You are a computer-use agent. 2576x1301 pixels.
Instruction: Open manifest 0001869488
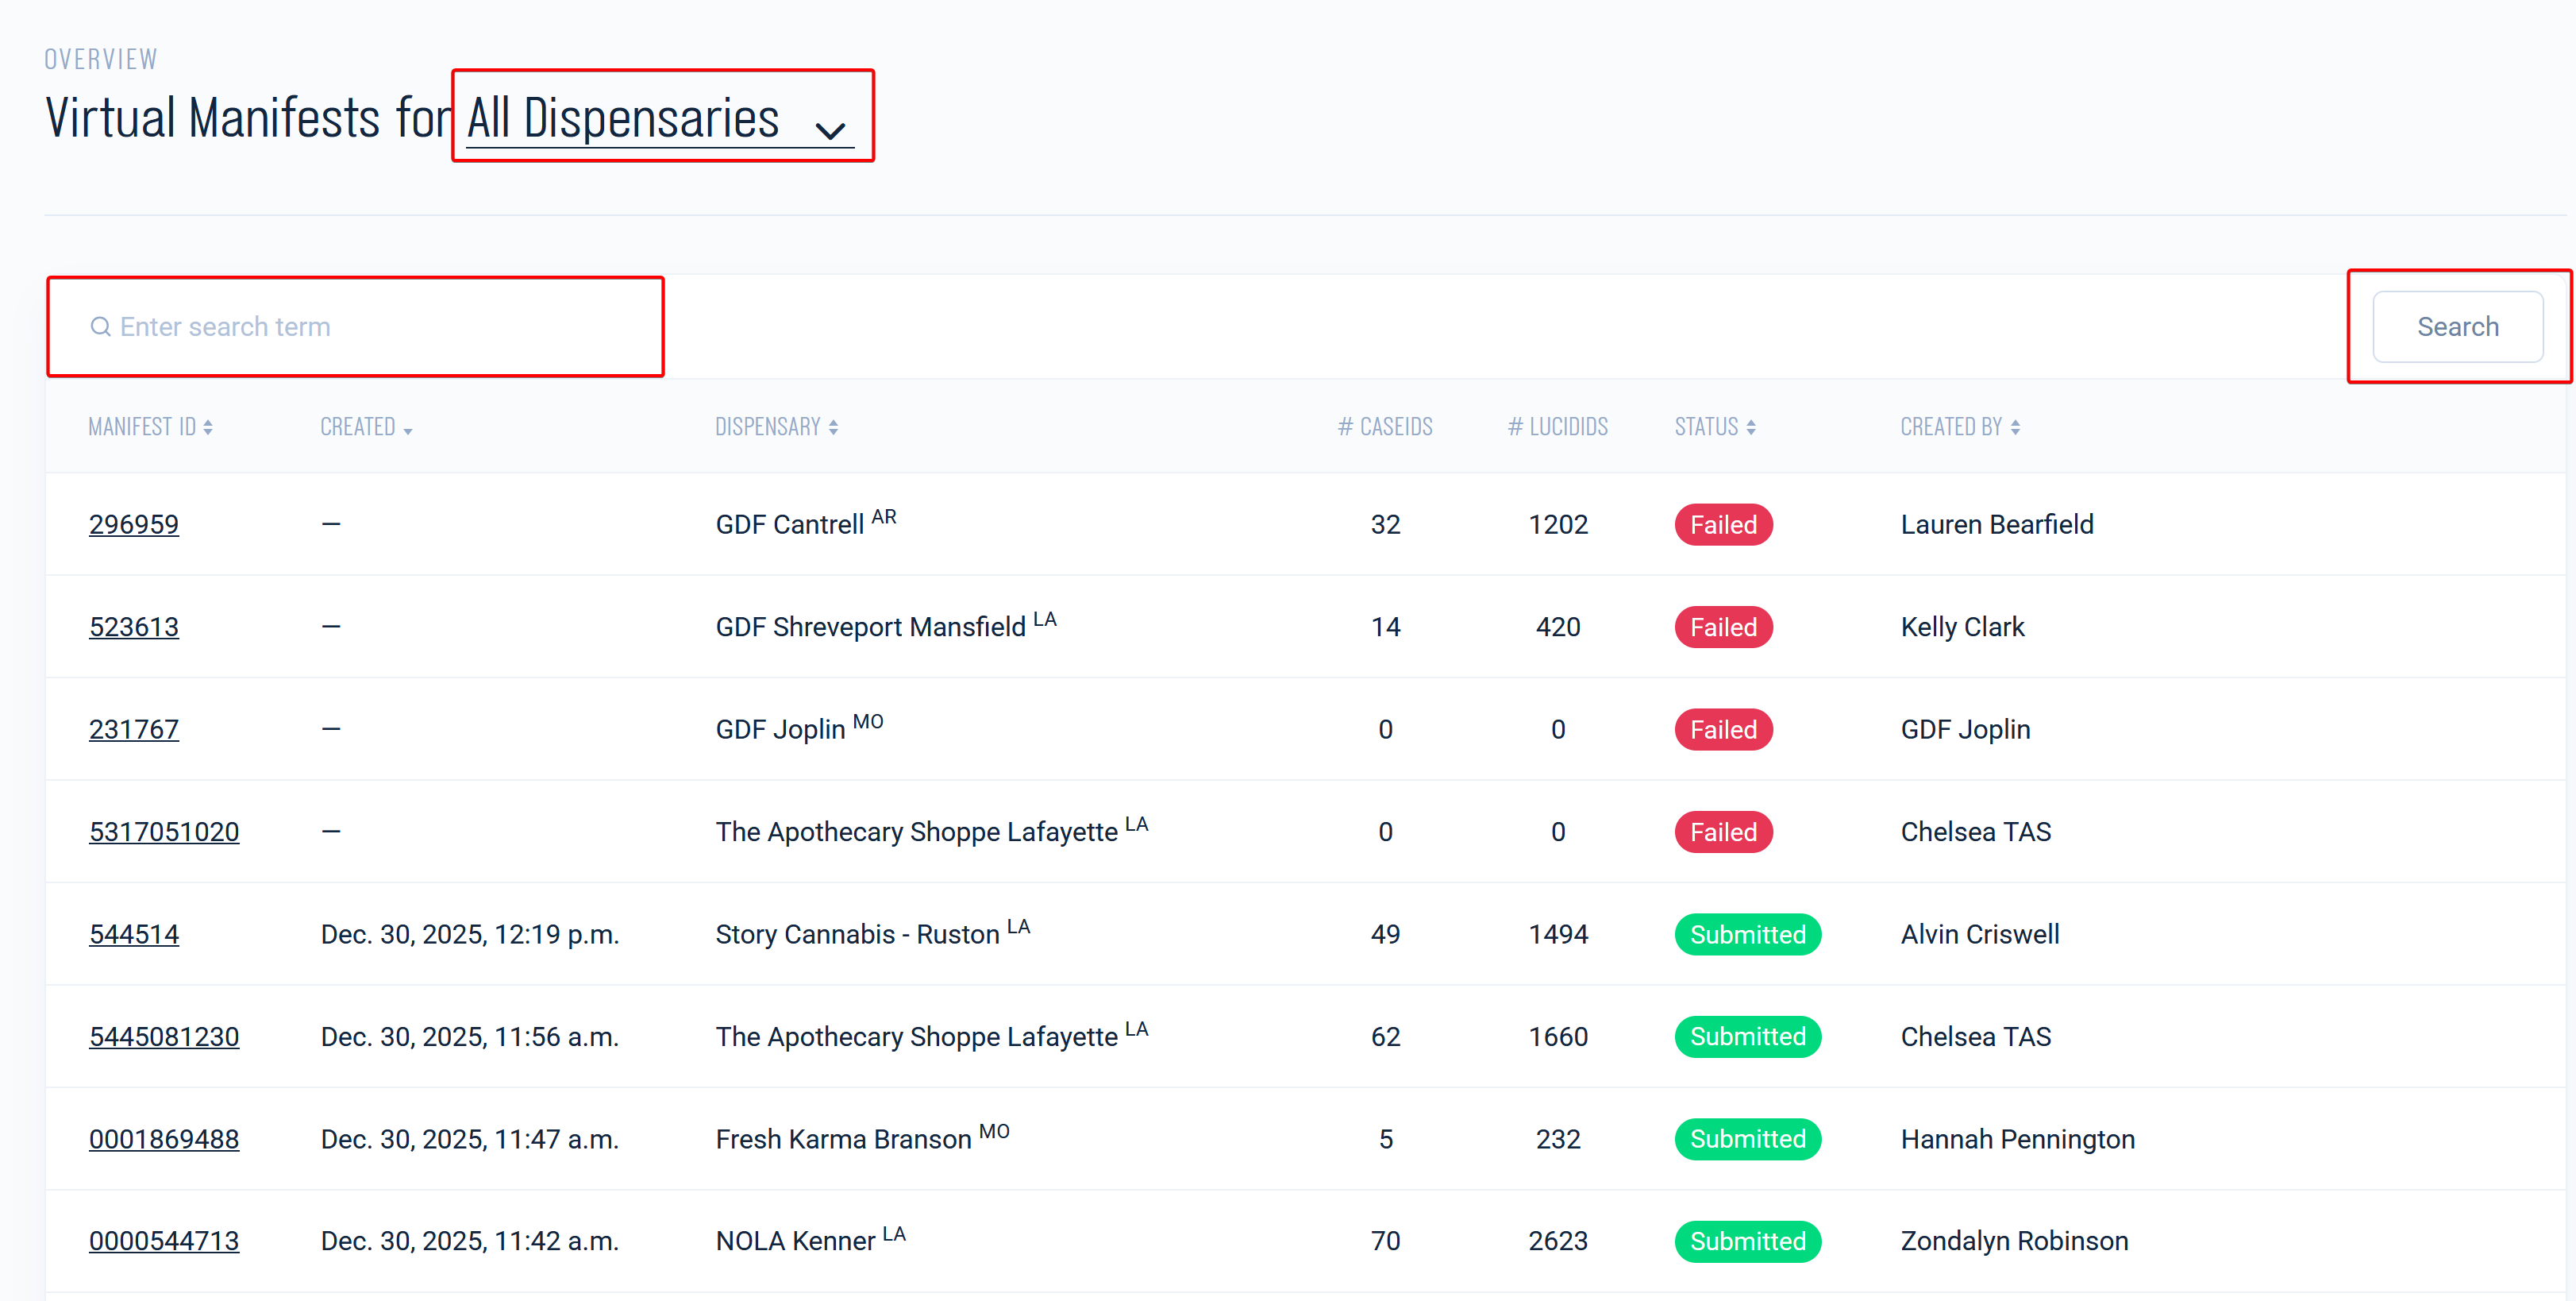(x=164, y=1139)
